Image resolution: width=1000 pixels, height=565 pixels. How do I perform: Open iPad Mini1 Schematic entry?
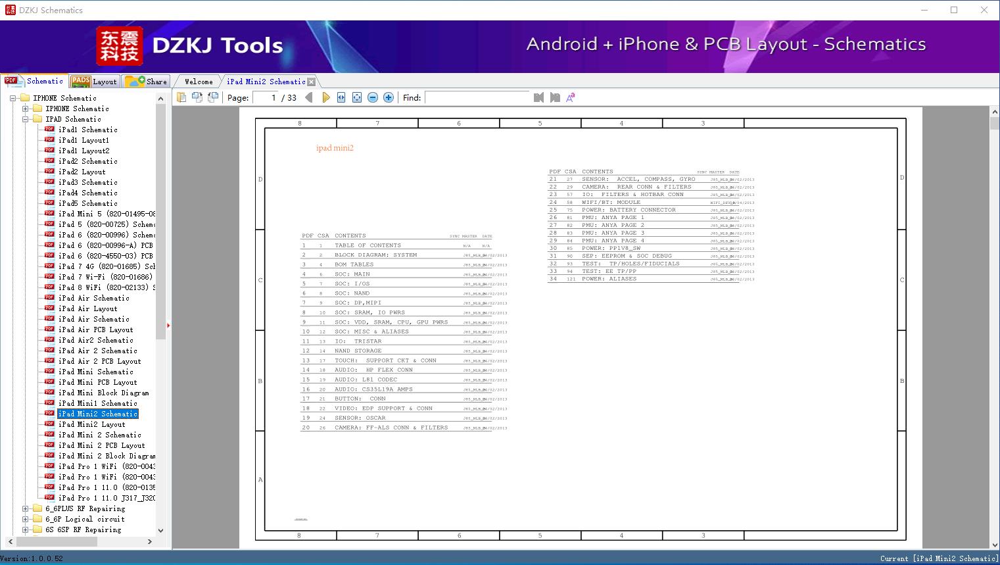[97, 403]
